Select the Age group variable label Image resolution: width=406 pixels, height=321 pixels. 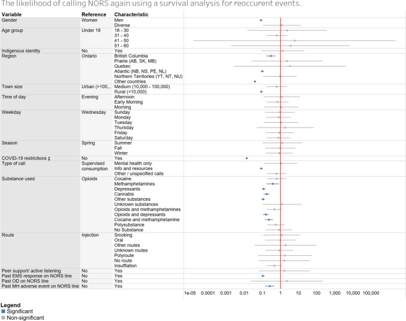pyautogui.click(x=14, y=30)
